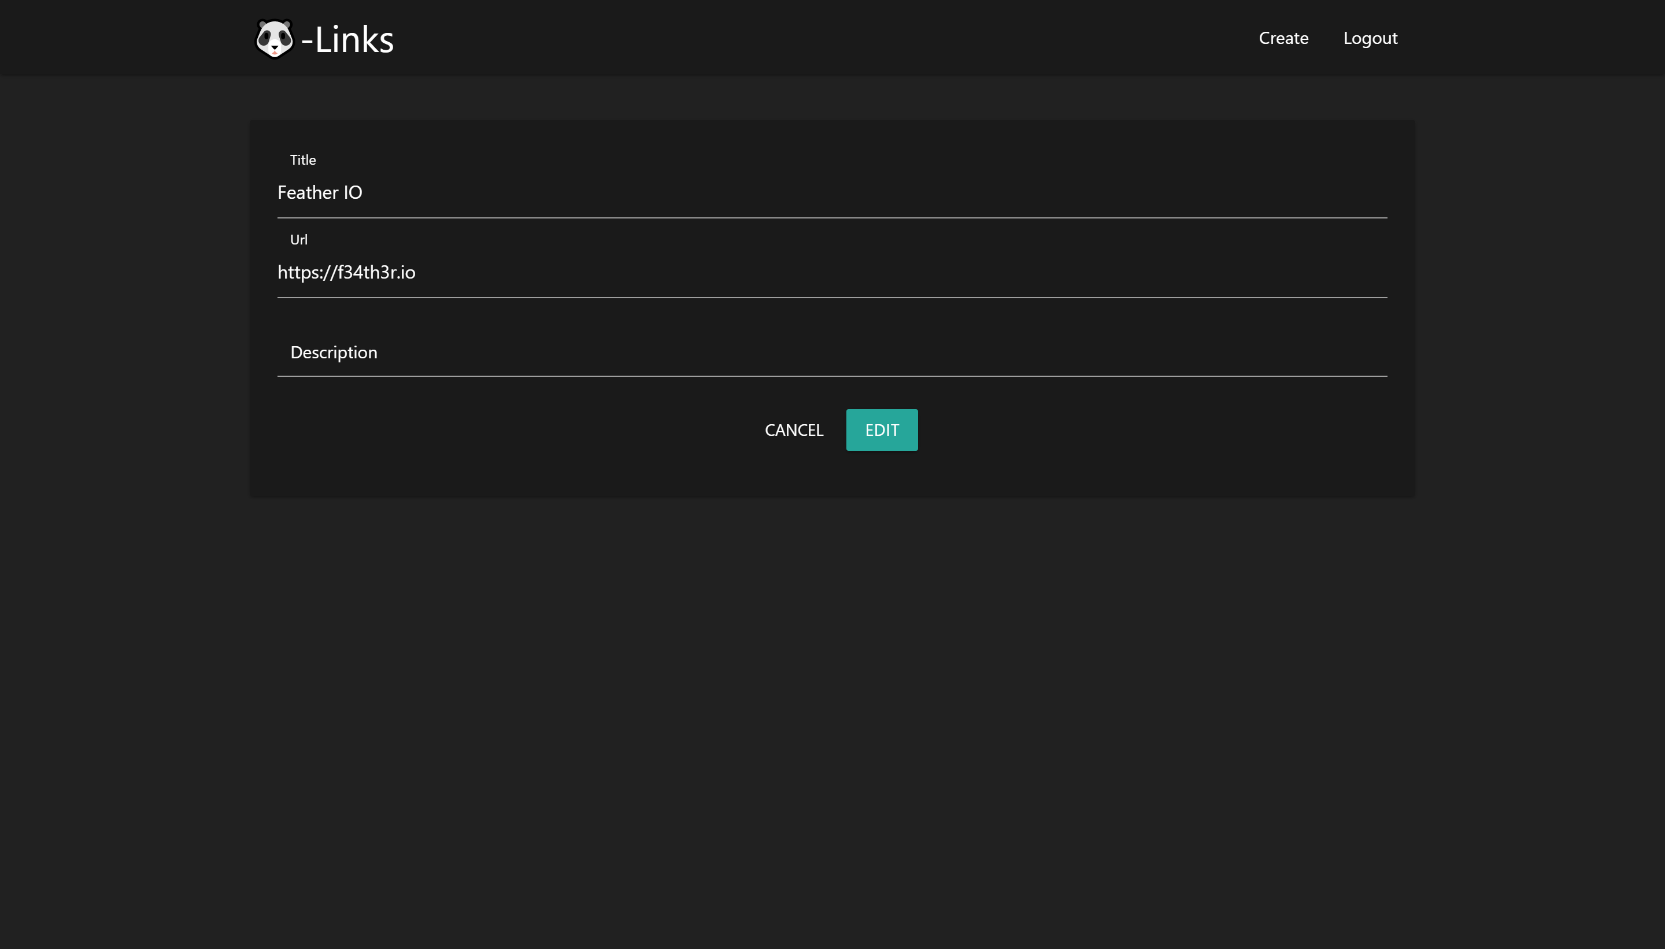Place cursor at end of Title value
The image size is (1665, 949).
[x=364, y=193]
